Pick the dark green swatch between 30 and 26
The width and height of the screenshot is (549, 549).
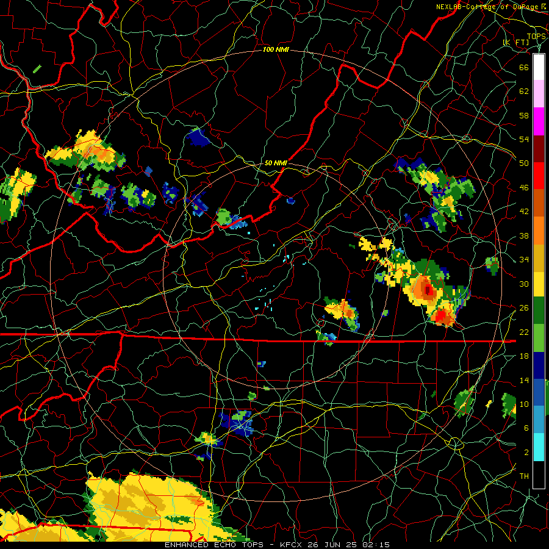coord(539,310)
